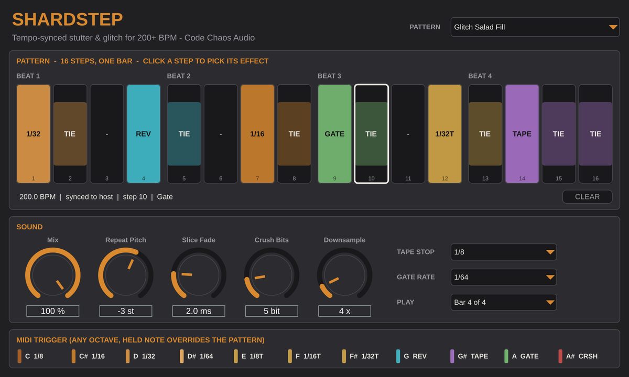Click the F# 1/32T MIDI trigger swatch
The height and width of the screenshot is (377, 629).
pyautogui.click(x=344, y=356)
